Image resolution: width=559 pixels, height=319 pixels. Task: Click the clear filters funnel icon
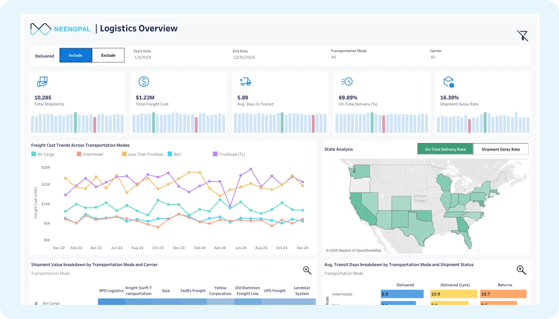[522, 36]
